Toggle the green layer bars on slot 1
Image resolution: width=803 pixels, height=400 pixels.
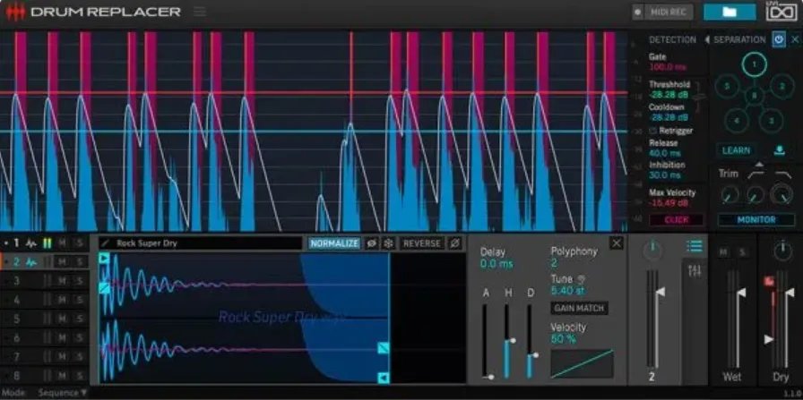[47, 243]
